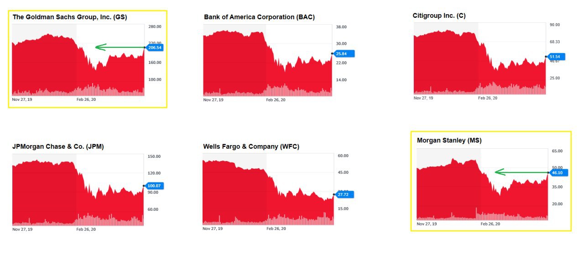This screenshot has height=255, width=584.
Task: Select the 51.54 price marker
Action: (557, 57)
